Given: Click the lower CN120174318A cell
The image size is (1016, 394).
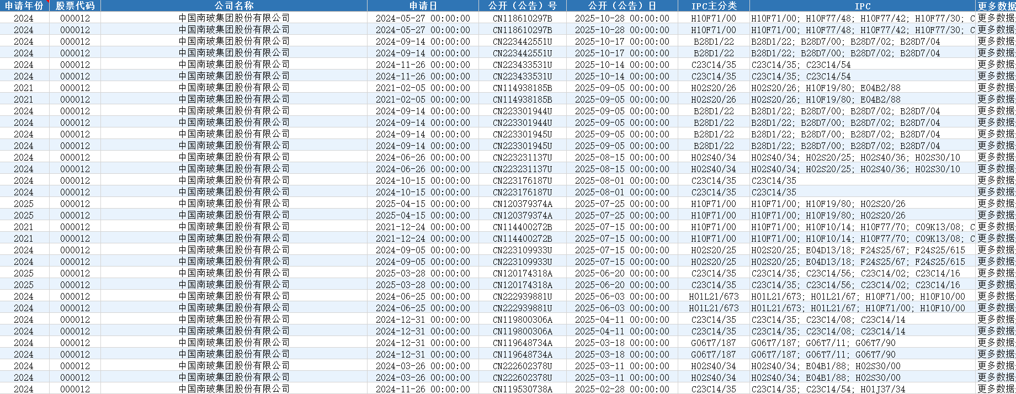Looking at the screenshot, I should coord(523,284).
